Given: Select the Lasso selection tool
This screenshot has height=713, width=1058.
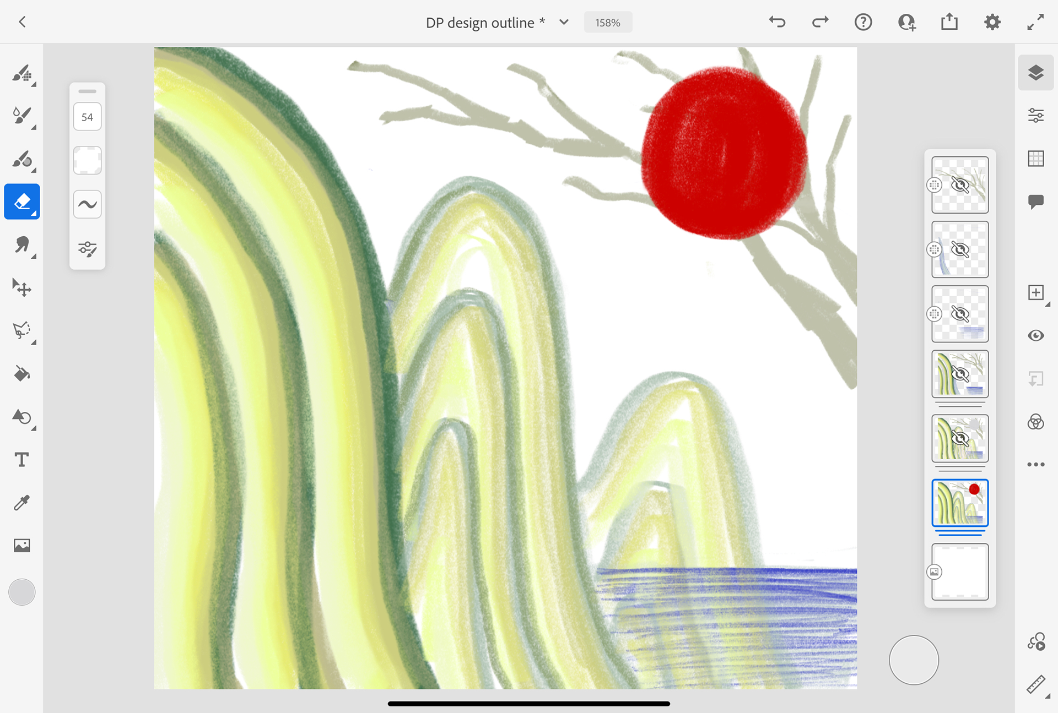Looking at the screenshot, I should (22, 330).
